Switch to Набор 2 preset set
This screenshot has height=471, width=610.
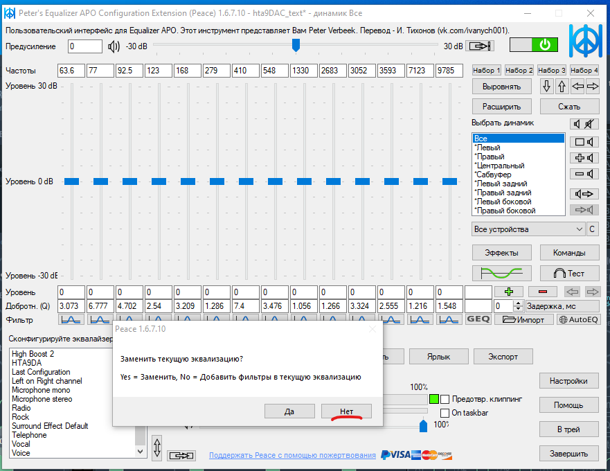click(x=519, y=71)
